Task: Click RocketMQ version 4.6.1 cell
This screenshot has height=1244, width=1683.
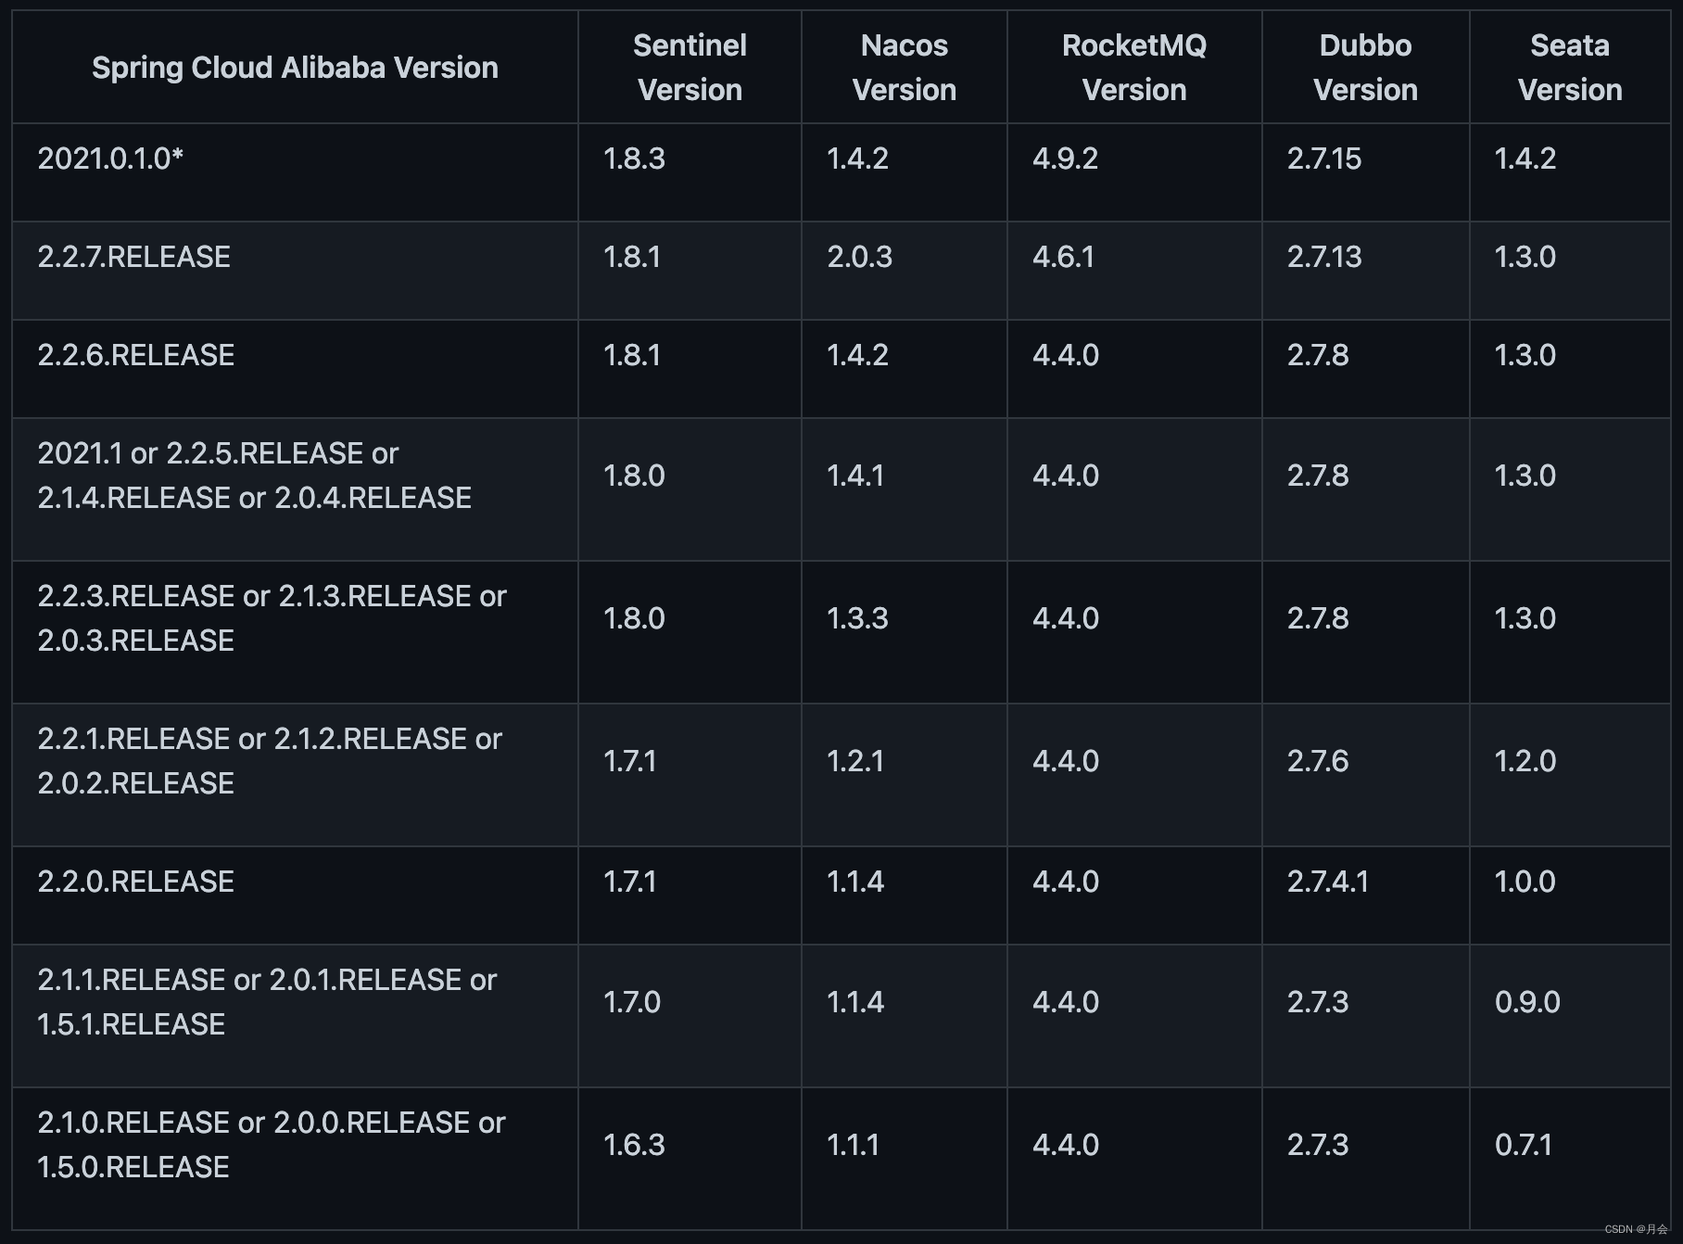Action: (1063, 257)
